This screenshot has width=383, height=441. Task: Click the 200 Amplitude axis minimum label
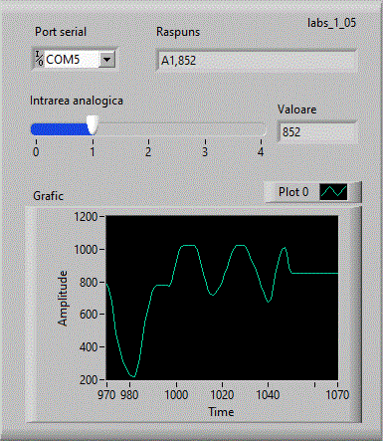pos(89,380)
